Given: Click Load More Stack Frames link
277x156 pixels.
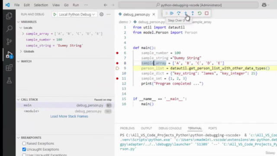Looking at the screenshot, I should (69, 116).
